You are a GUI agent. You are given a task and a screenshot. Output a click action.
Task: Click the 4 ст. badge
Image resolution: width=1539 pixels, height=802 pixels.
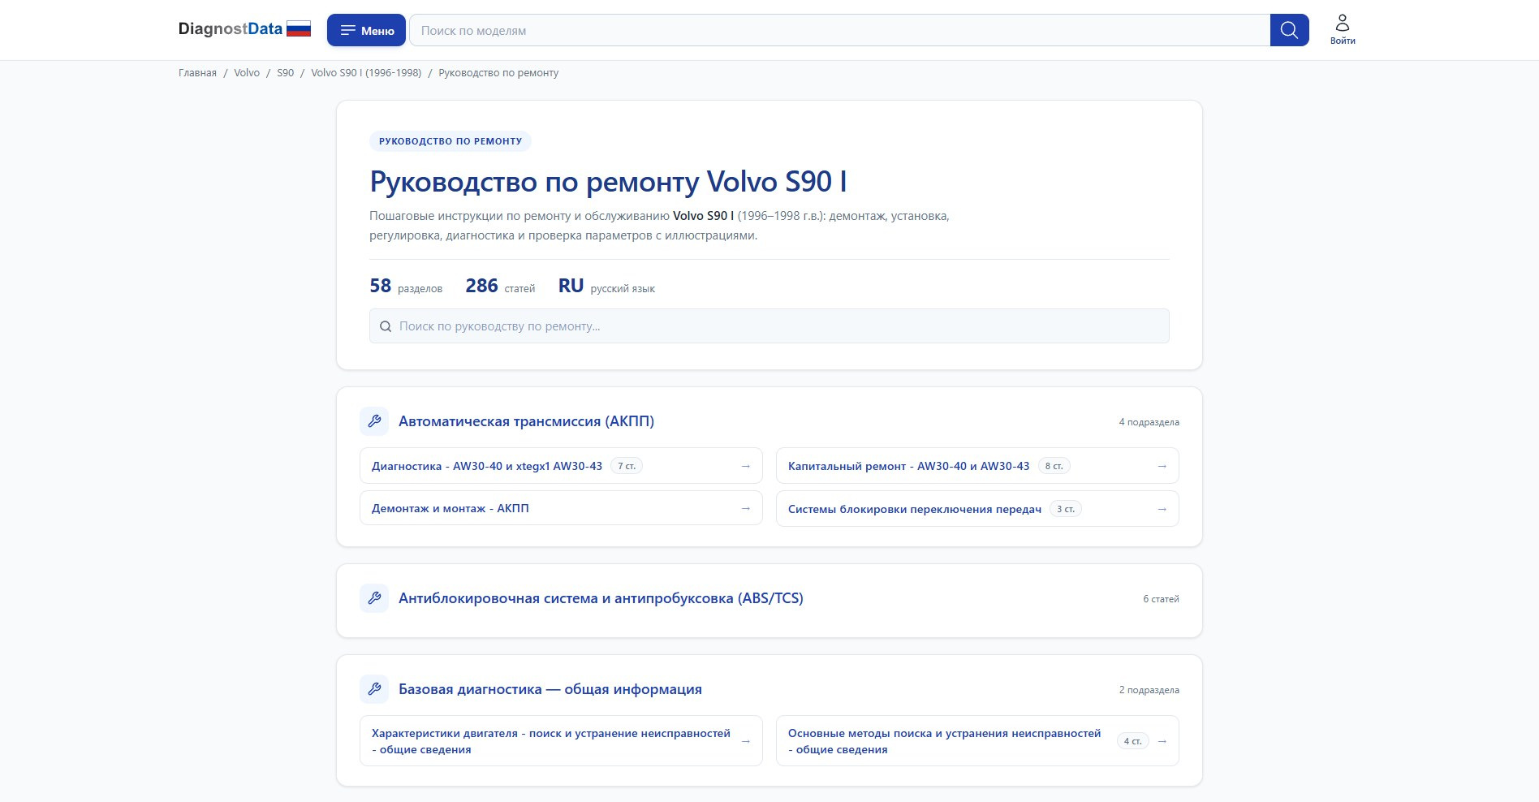[x=1133, y=741]
